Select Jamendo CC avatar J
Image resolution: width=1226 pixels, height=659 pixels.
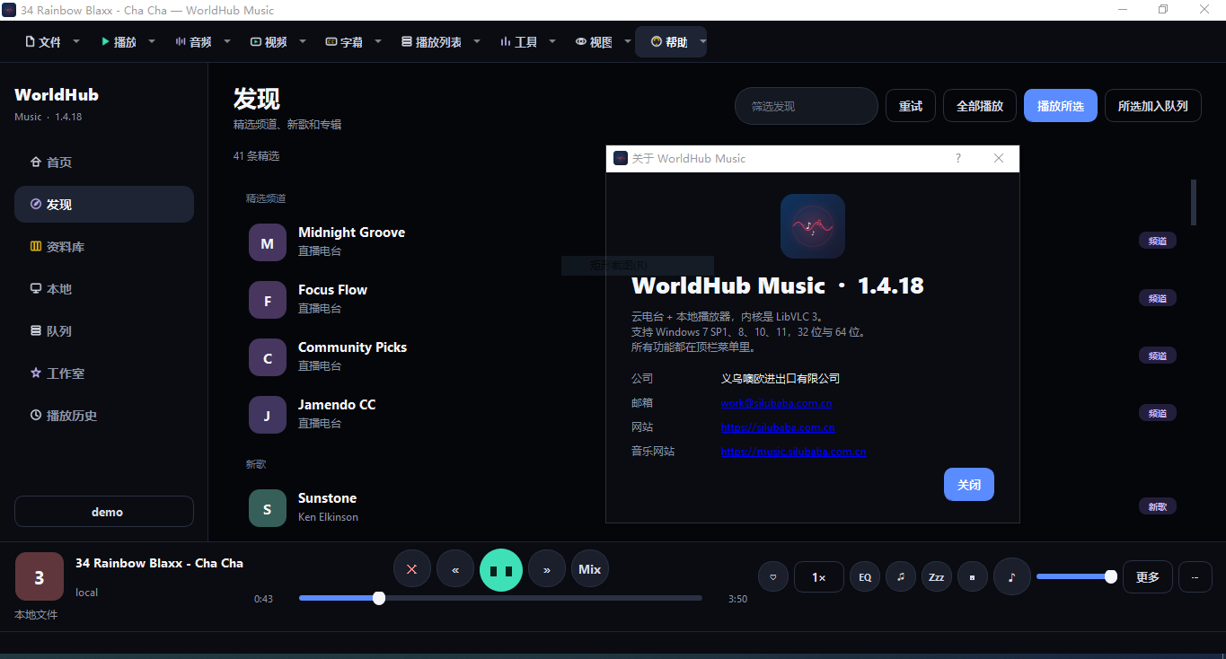click(x=268, y=416)
